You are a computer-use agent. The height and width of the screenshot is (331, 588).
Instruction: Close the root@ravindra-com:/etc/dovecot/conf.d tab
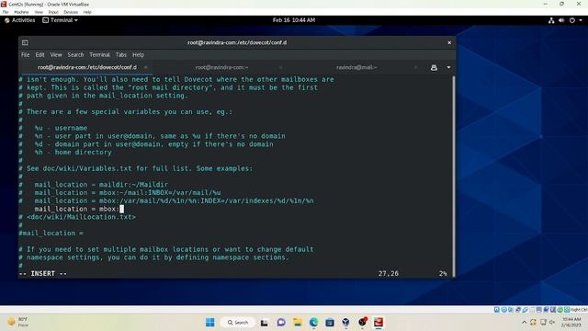coord(145,67)
